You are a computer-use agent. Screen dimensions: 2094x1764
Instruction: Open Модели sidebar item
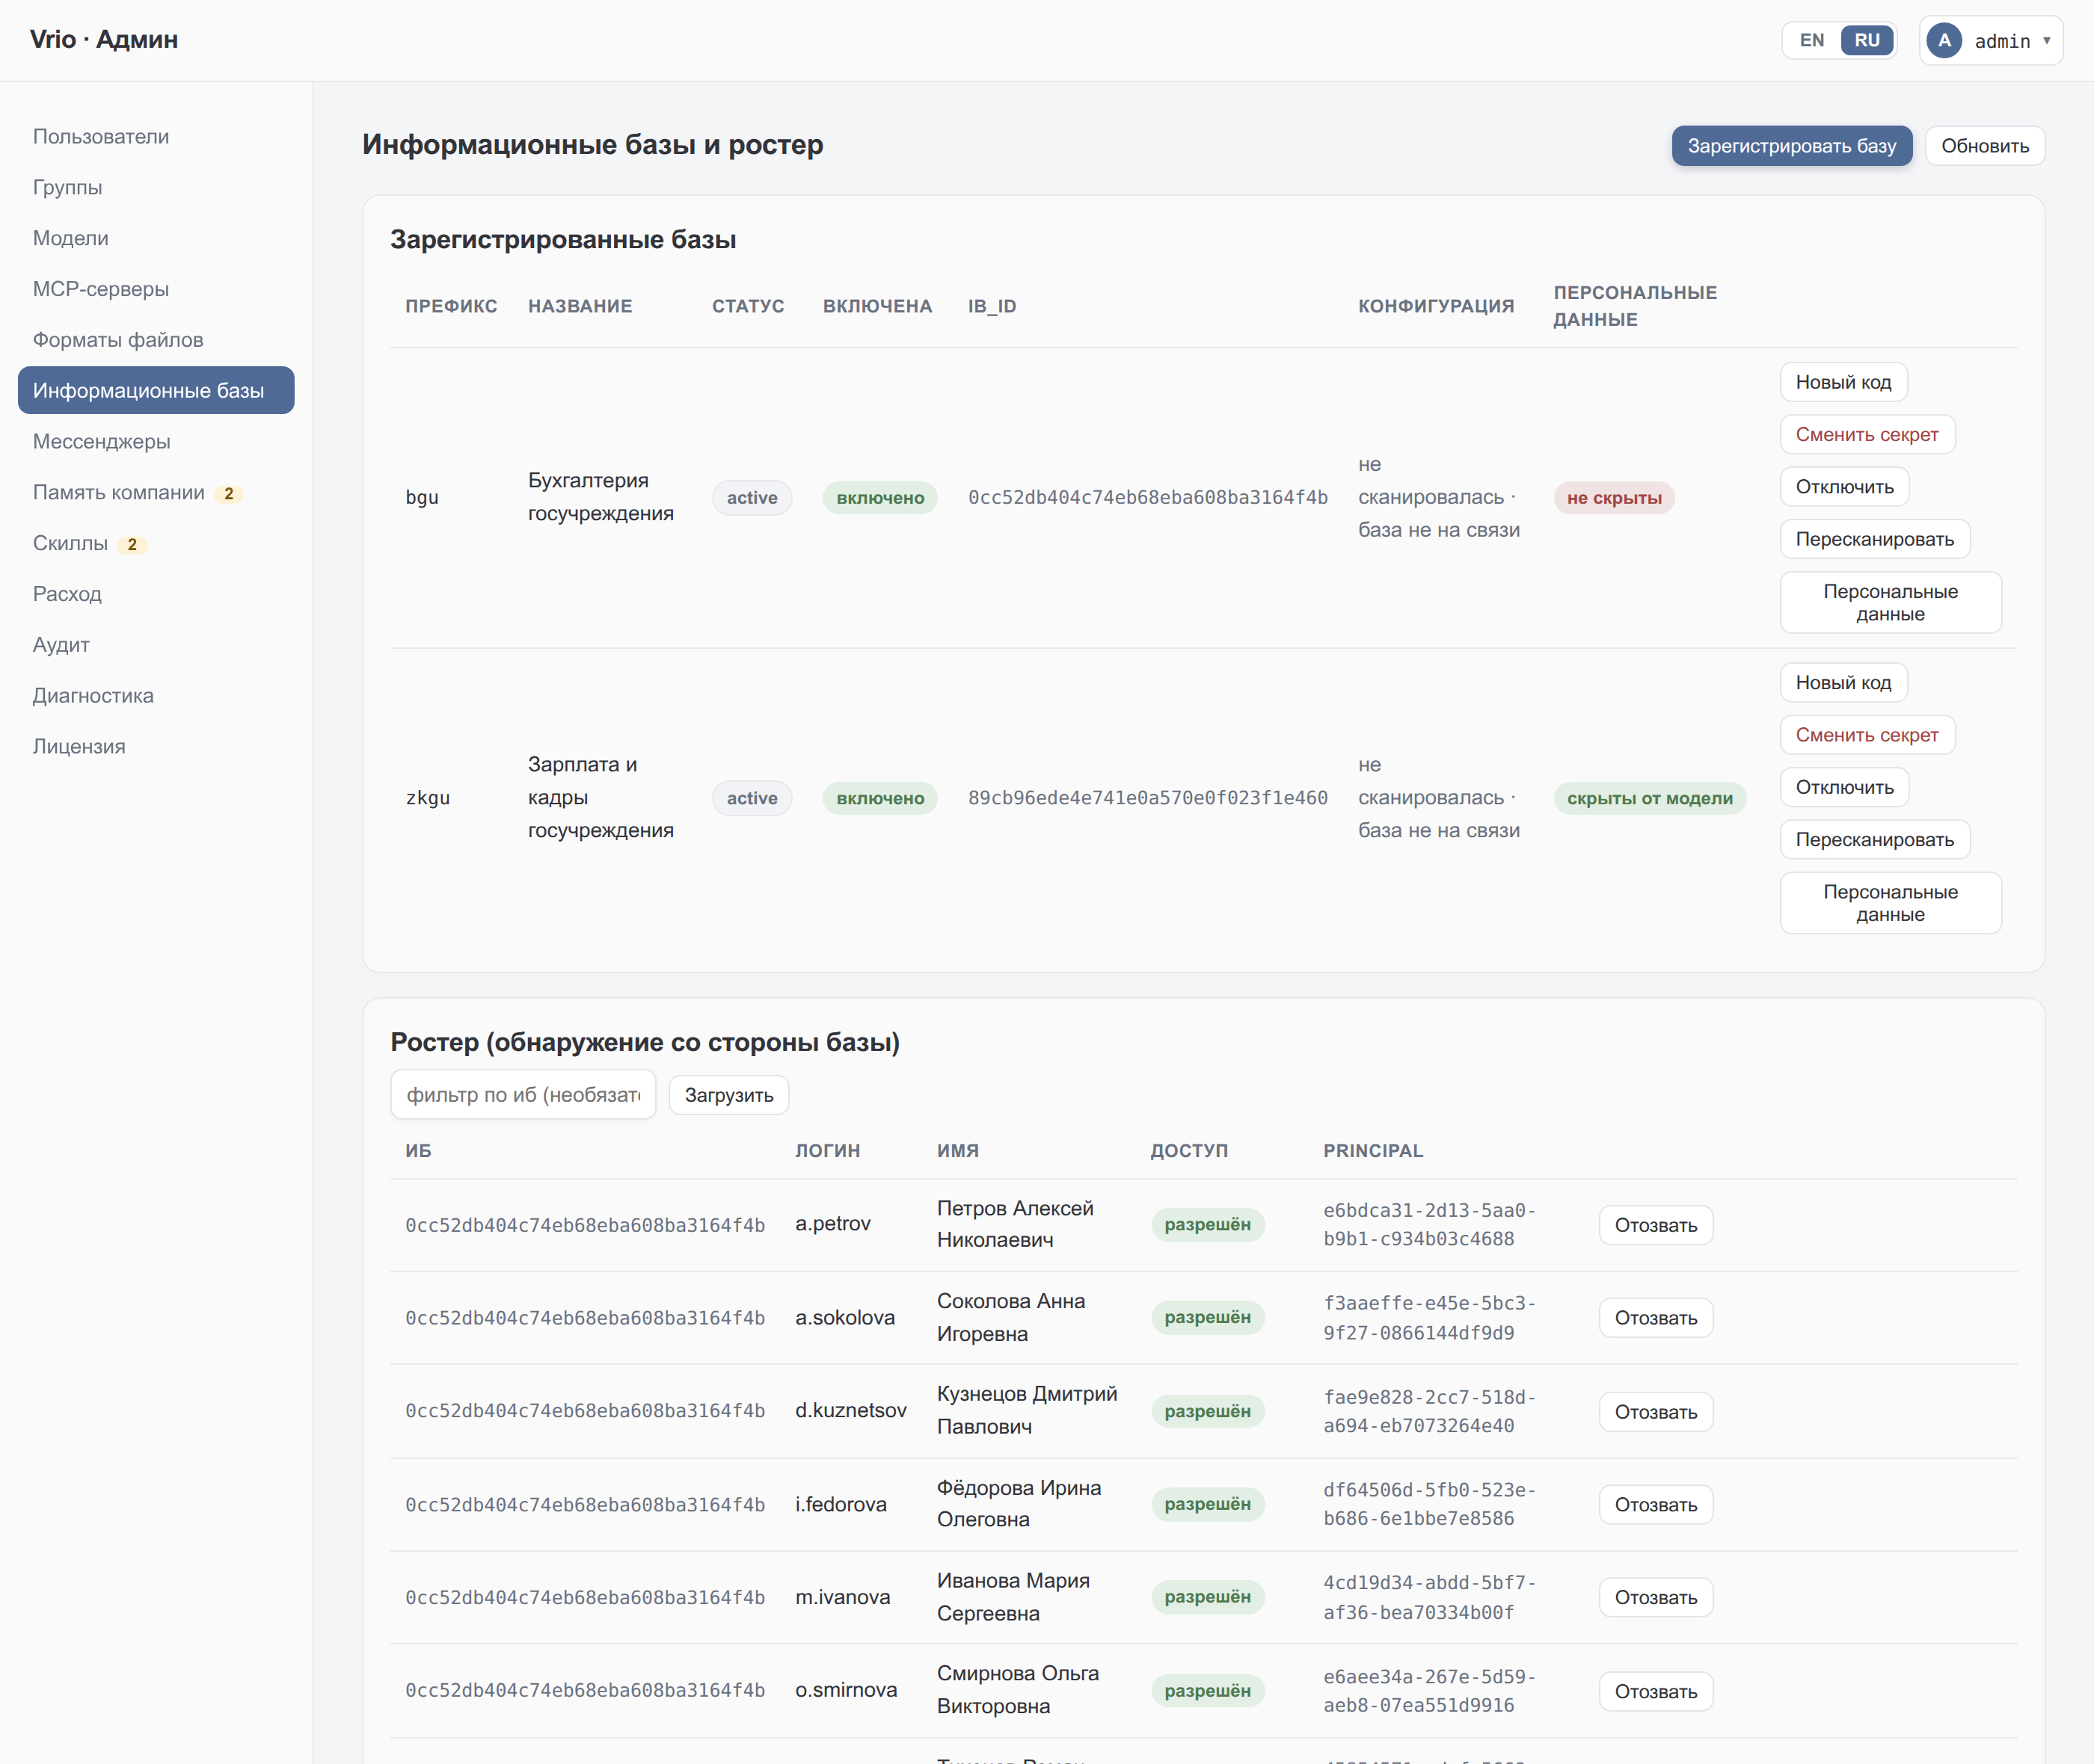(x=156, y=238)
